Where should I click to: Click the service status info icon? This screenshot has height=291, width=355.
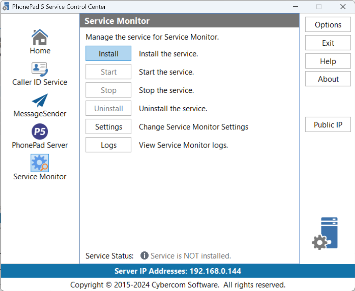[x=144, y=255]
